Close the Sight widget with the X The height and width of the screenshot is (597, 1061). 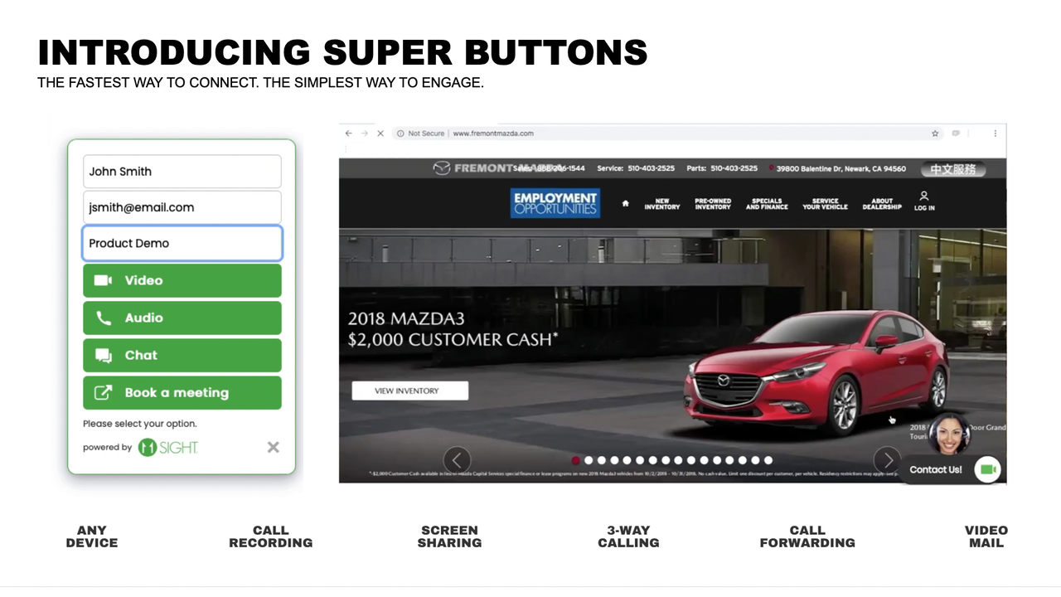(x=273, y=448)
